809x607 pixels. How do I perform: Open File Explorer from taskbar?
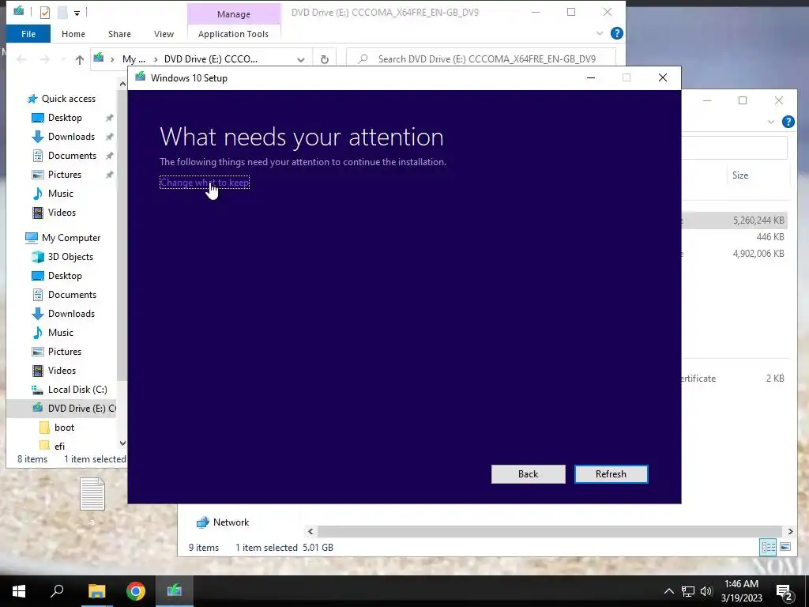(x=96, y=591)
